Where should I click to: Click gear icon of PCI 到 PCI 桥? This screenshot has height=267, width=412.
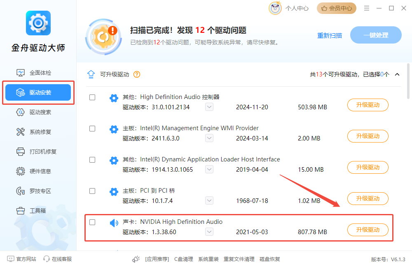pyautogui.click(x=114, y=192)
